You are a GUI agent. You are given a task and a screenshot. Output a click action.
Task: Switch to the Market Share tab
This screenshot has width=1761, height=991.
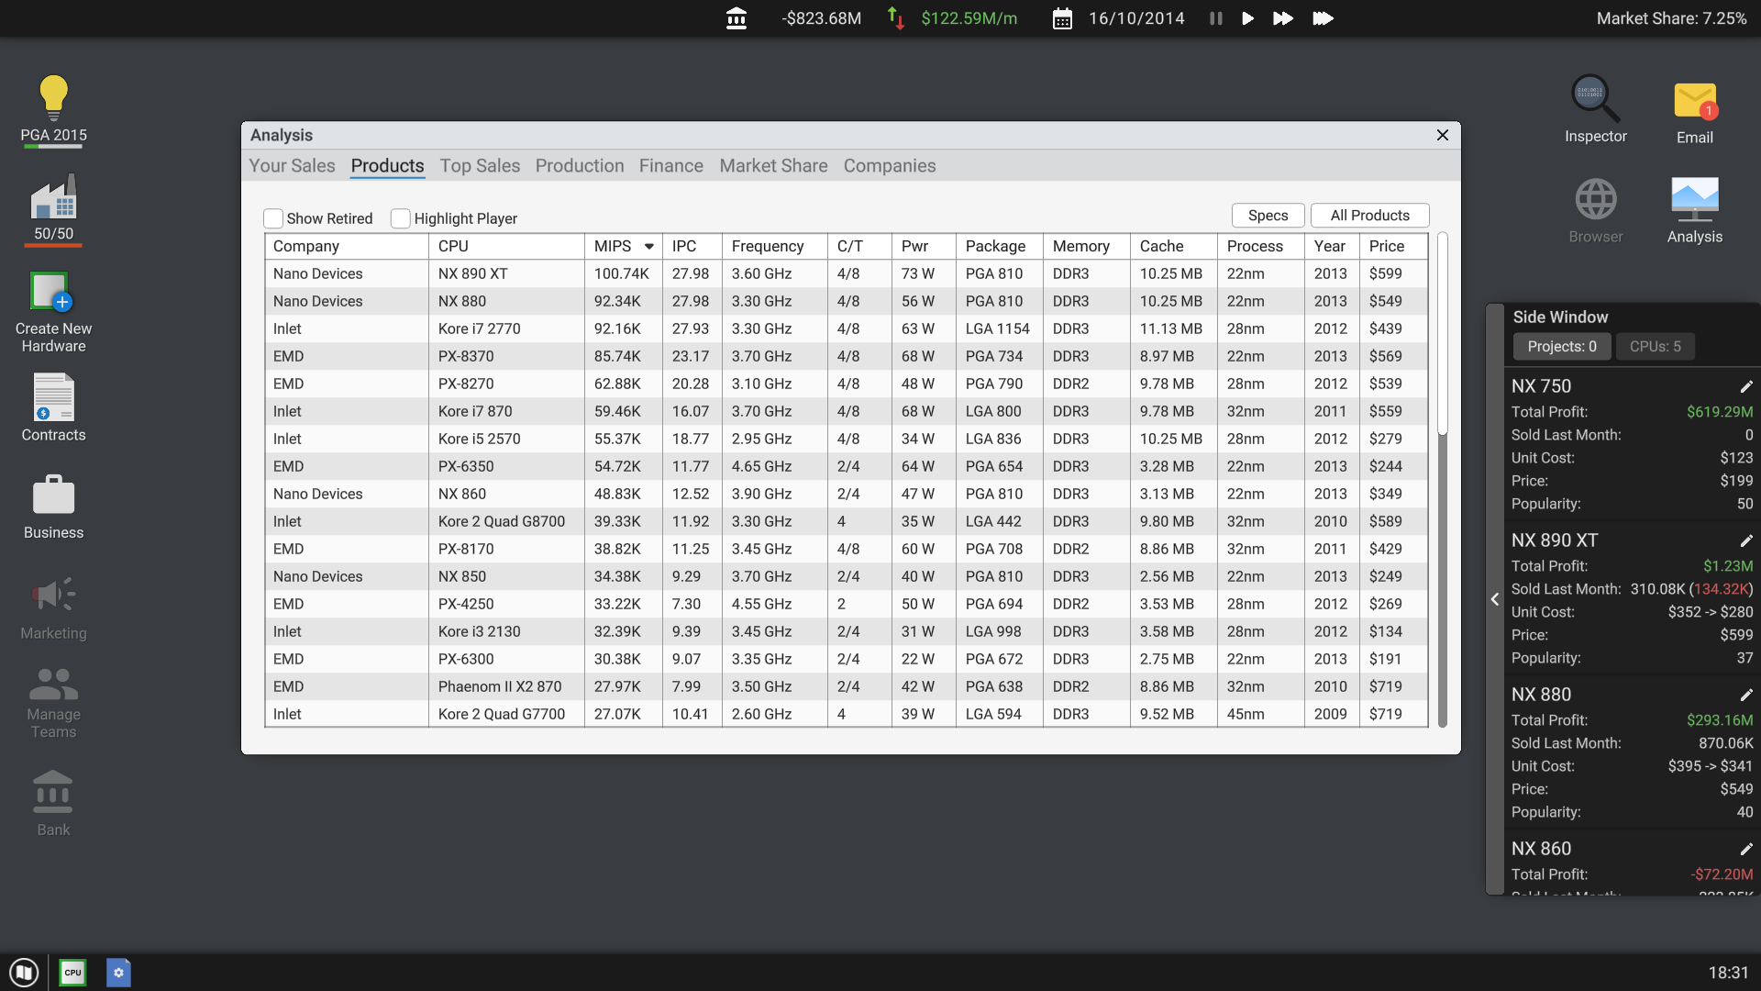point(773,166)
